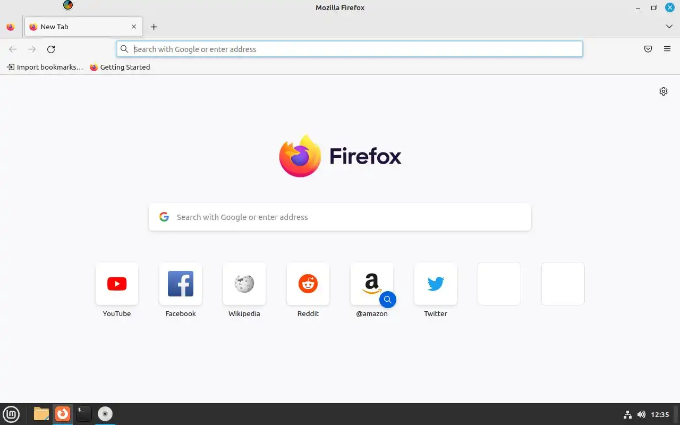Open the network connection tray icon

[x=627, y=414]
